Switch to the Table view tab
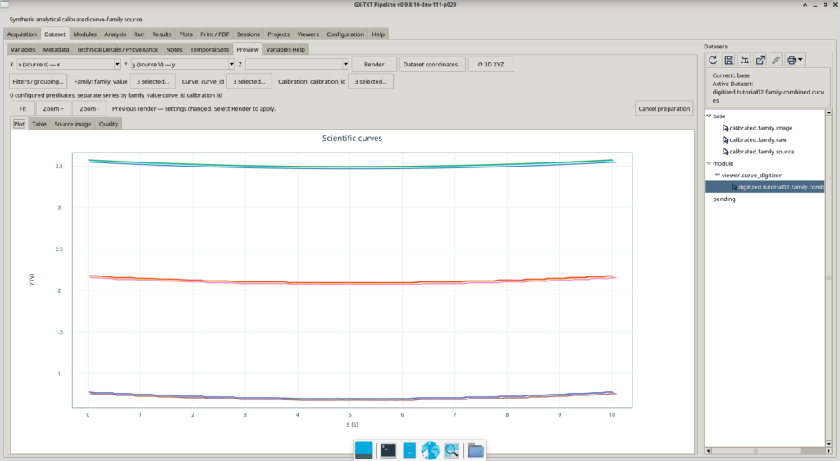The height and width of the screenshot is (461, 840). click(x=39, y=124)
